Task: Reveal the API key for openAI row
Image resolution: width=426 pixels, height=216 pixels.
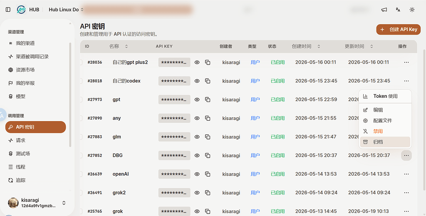Action: [x=197, y=174]
